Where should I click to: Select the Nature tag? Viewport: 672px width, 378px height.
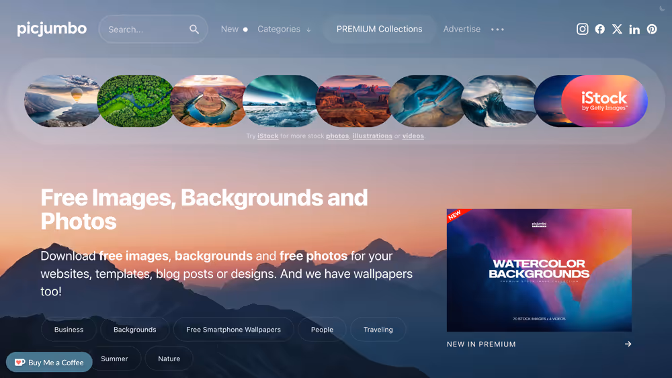(x=169, y=359)
